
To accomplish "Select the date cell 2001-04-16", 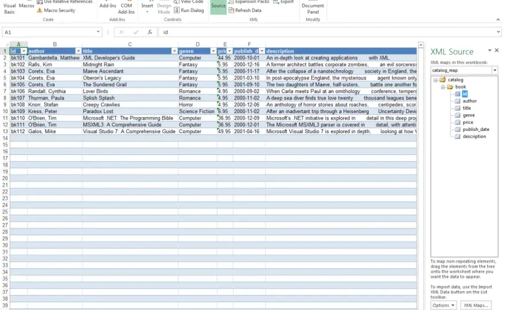I will (249, 131).
